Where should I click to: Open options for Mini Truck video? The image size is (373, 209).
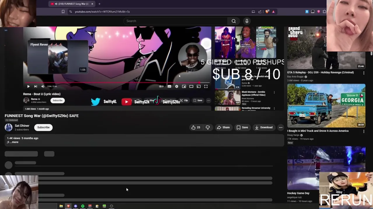364,131
